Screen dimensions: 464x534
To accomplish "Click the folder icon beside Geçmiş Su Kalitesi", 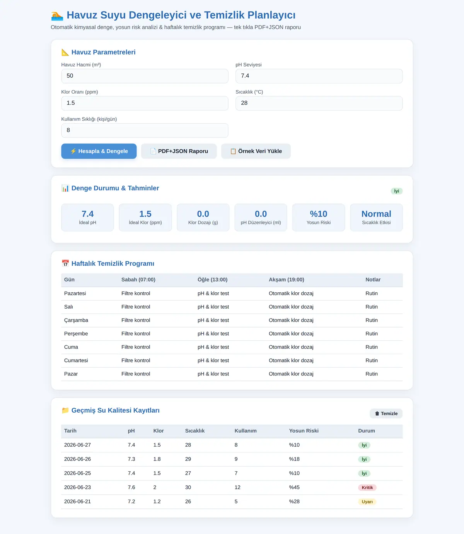I will 65,411.
